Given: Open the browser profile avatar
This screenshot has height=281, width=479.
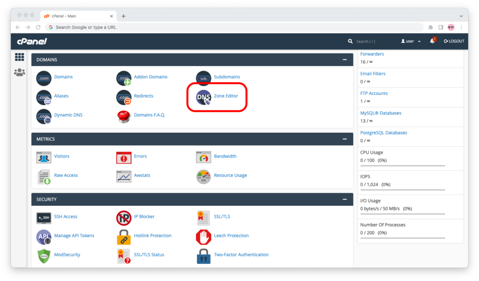Looking at the screenshot, I should (x=451, y=27).
